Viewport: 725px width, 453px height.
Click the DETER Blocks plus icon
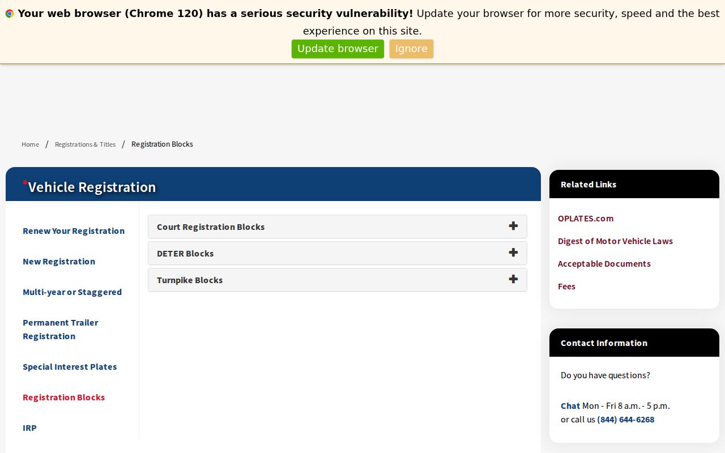(x=513, y=253)
